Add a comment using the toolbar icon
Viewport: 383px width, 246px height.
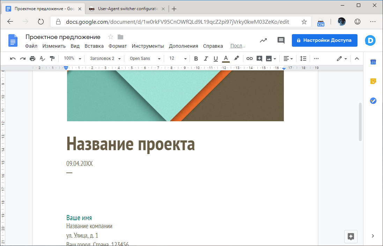click(x=259, y=58)
